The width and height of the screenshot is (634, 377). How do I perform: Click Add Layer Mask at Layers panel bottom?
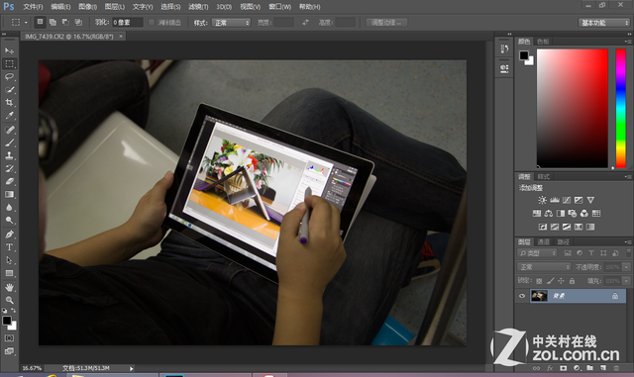pos(564,368)
